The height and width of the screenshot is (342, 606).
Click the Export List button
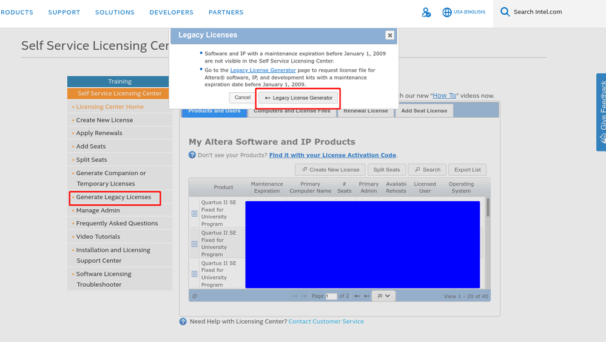467,170
